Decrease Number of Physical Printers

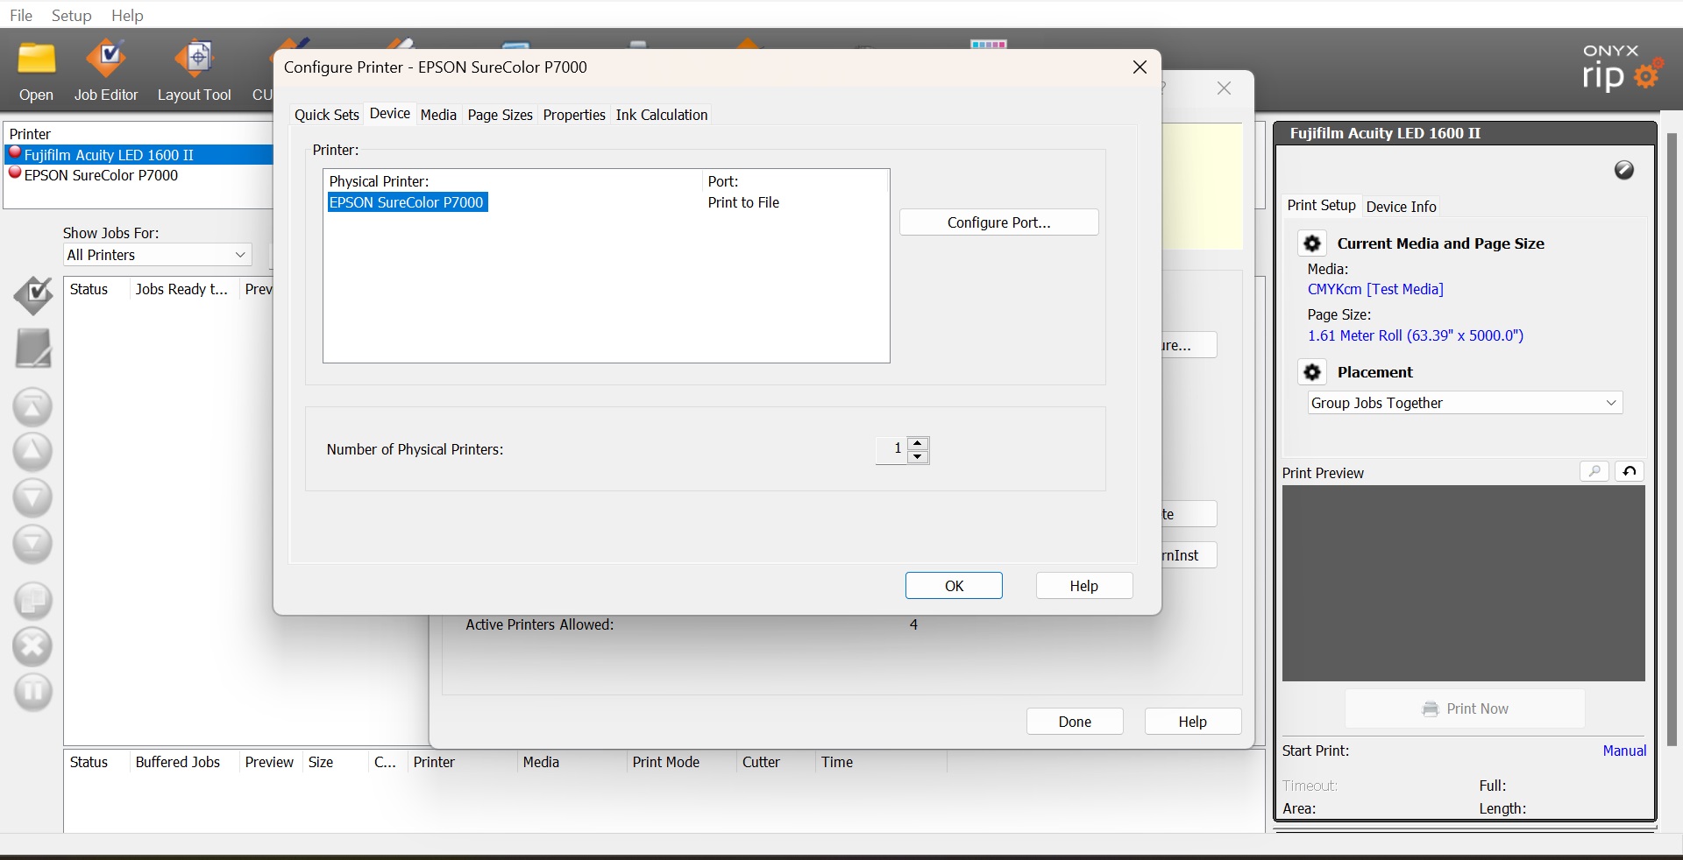[918, 456]
